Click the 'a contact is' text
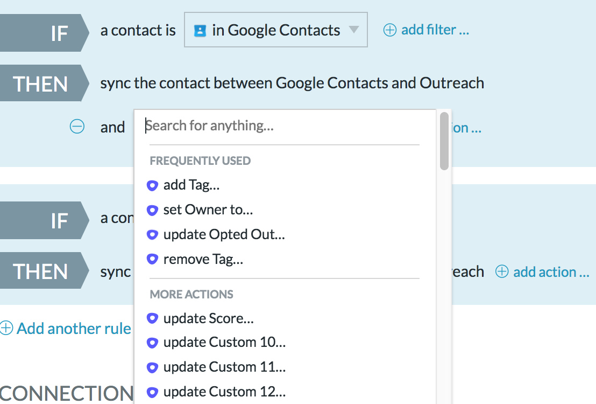596x404 pixels. [138, 31]
